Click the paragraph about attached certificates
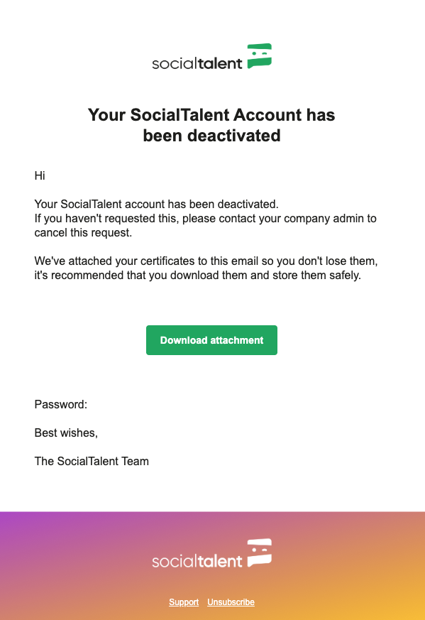 click(x=206, y=268)
